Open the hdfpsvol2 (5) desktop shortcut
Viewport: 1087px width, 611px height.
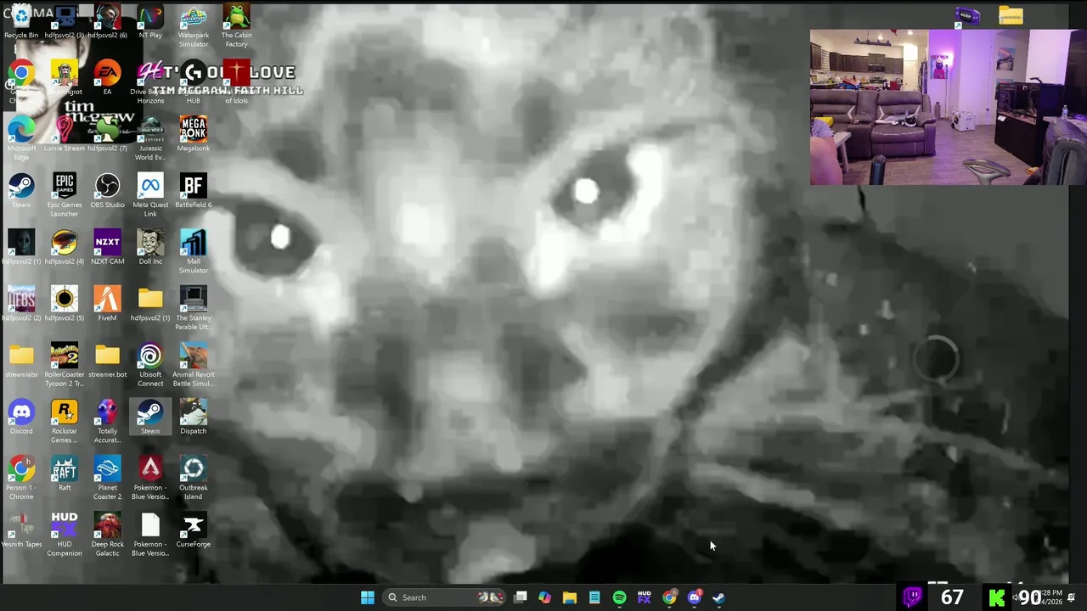(x=65, y=305)
